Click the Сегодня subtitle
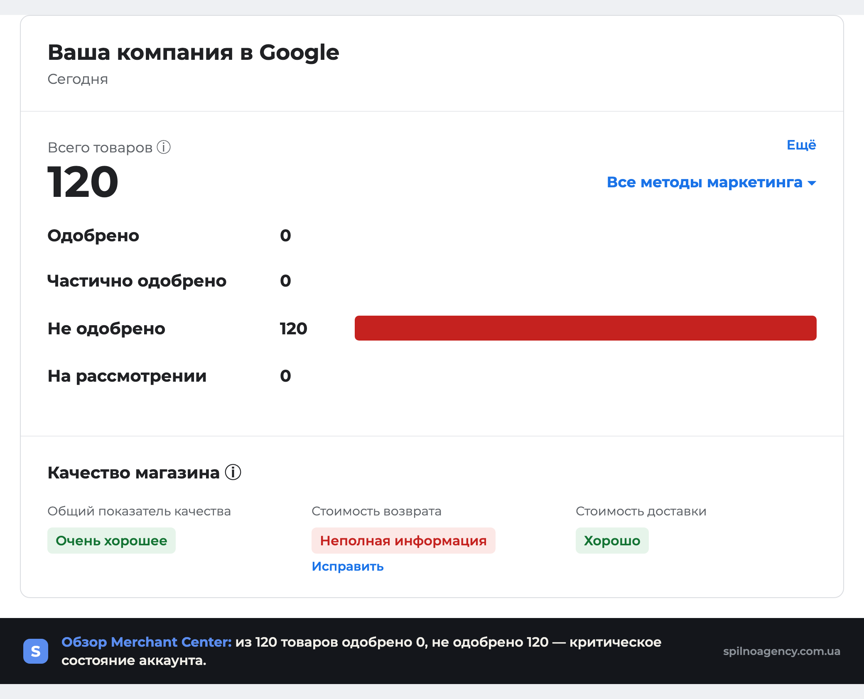The width and height of the screenshot is (864, 699). (x=78, y=79)
